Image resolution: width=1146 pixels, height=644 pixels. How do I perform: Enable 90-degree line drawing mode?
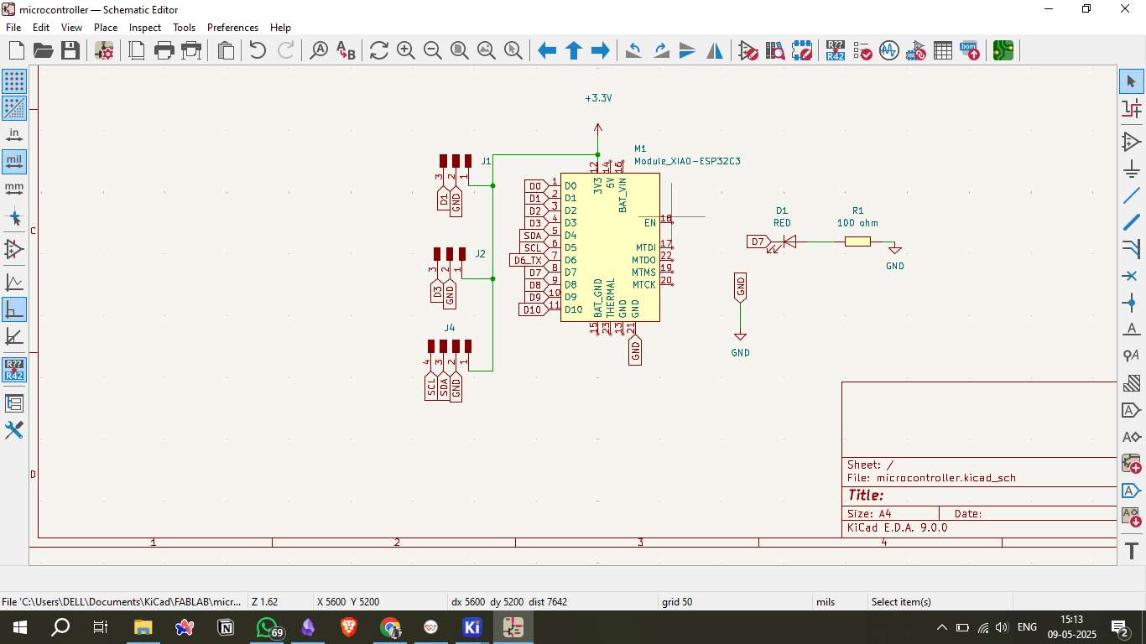pos(14,309)
